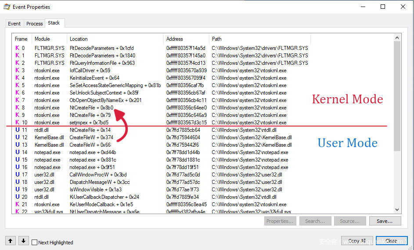Click the scrollbar down arrow in stack list
Screen dimensions: 414x250
click(x=397, y=210)
